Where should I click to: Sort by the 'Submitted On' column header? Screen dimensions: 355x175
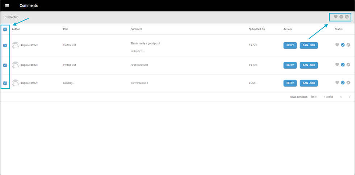coord(257,29)
